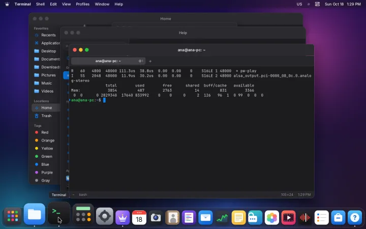This screenshot has height=229, width=366.
Task: Filter by the Green tag
Action: [46, 156]
